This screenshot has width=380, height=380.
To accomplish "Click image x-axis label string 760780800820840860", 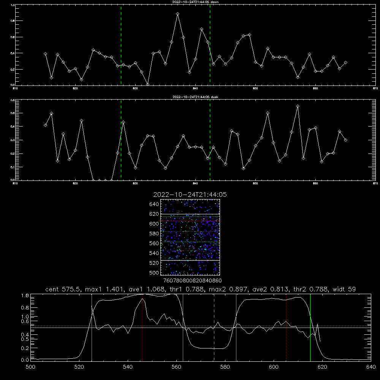I will click(192, 281).
